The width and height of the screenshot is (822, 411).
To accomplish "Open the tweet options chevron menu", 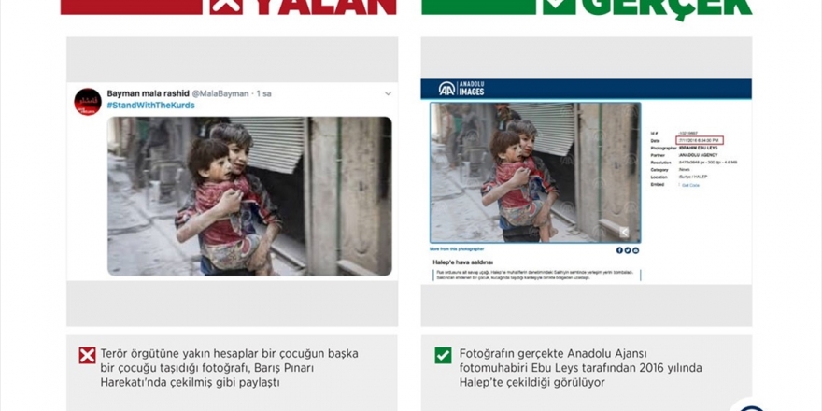I will (388, 93).
